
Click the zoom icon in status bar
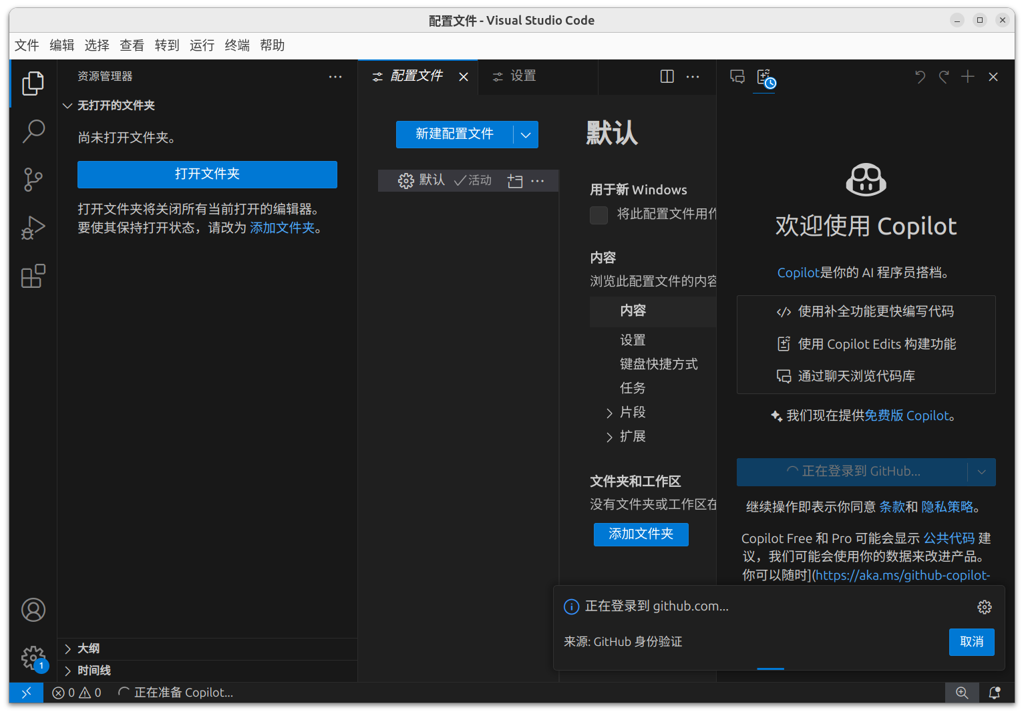[x=962, y=693]
